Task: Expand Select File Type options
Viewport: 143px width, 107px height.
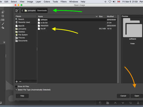Action: [x=16, y=90]
